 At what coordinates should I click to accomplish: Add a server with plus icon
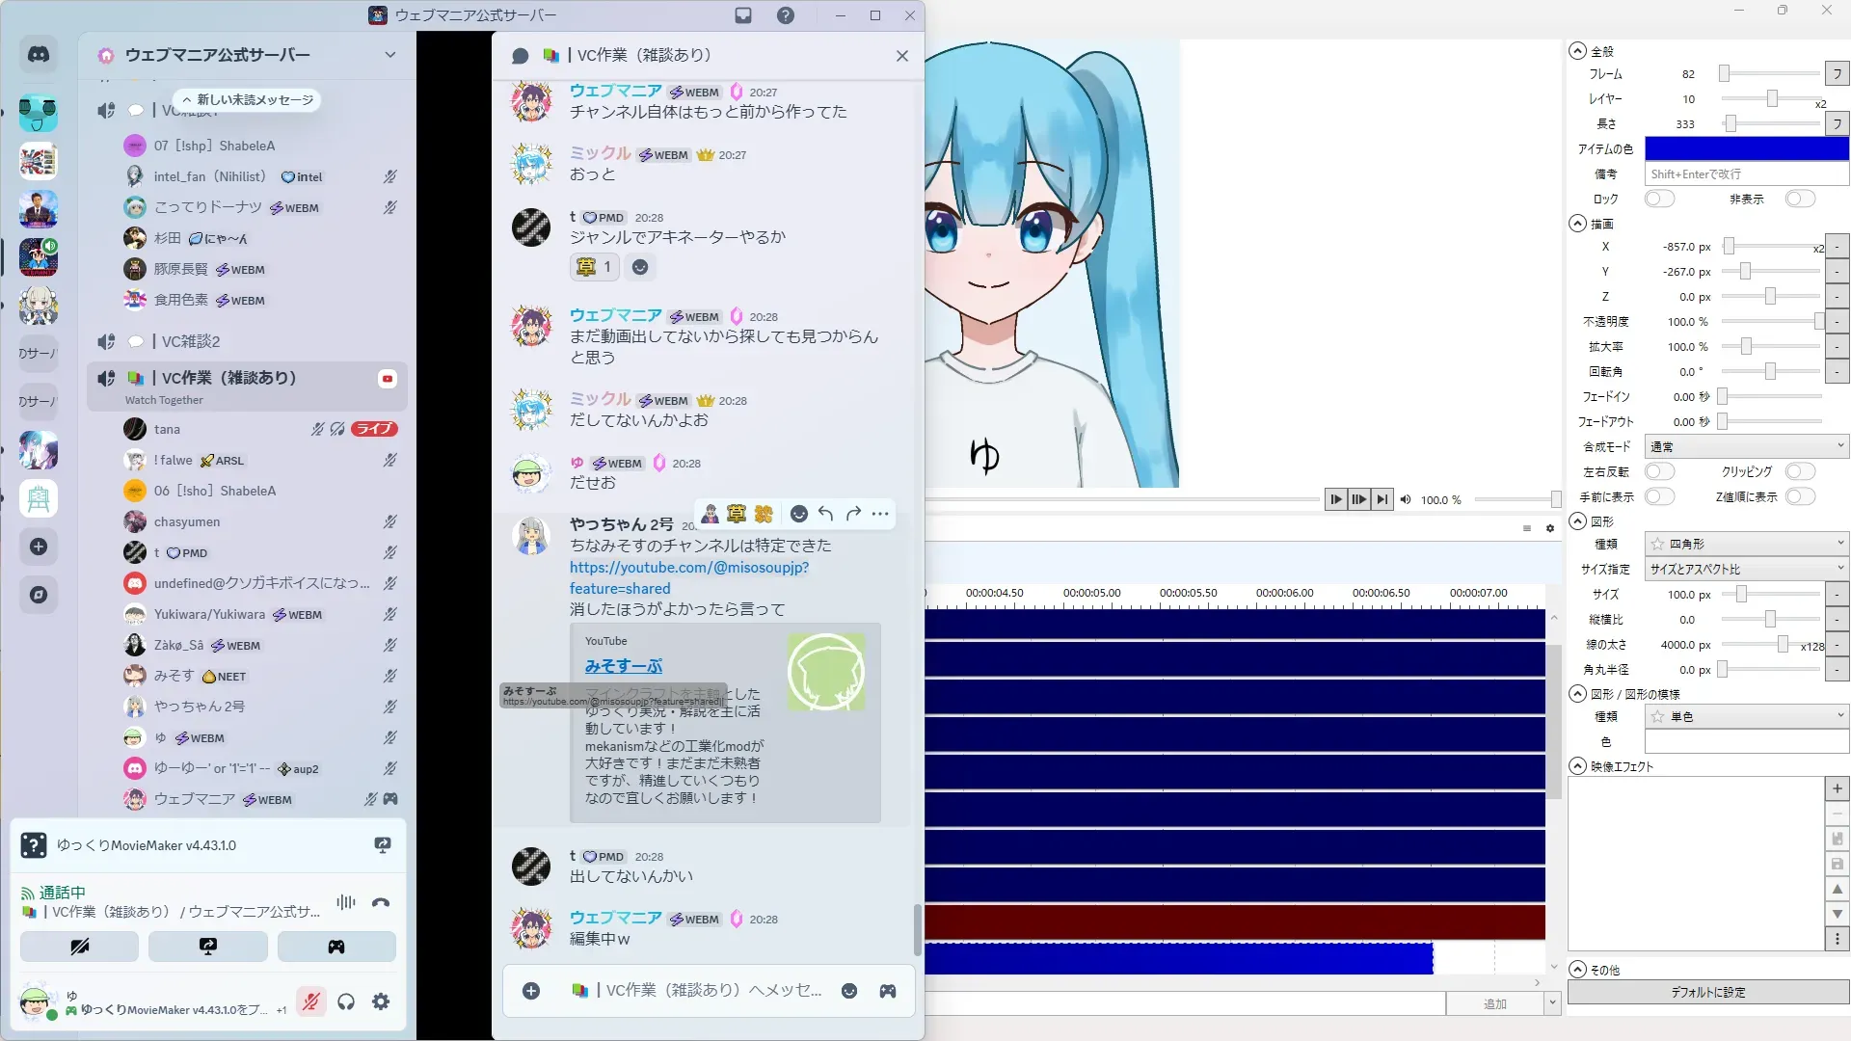tap(39, 547)
